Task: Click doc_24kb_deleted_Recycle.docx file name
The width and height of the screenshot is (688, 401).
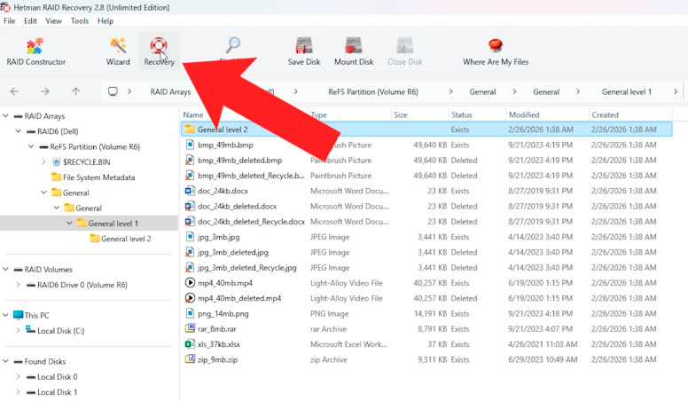Action: pos(251,222)
